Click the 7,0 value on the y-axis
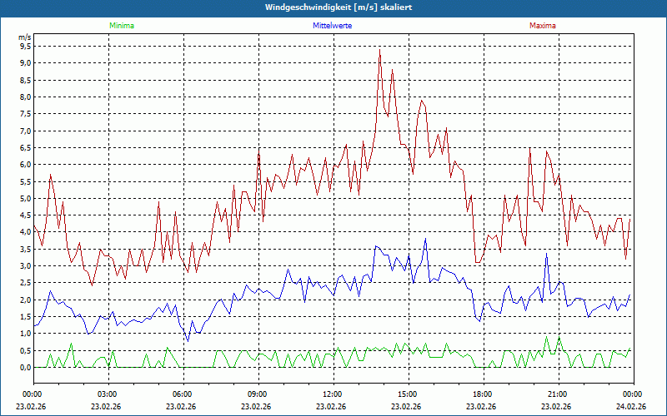The width and height of the screenshot is (667, 416). [25, 131]
